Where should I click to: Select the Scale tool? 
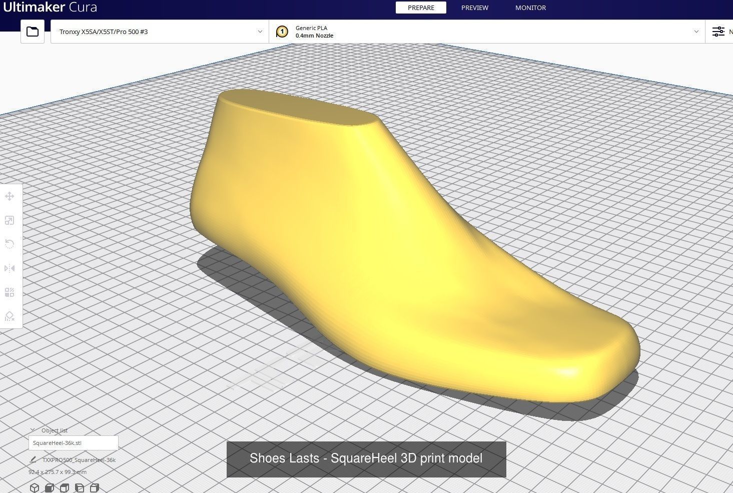tap(9, 220)
